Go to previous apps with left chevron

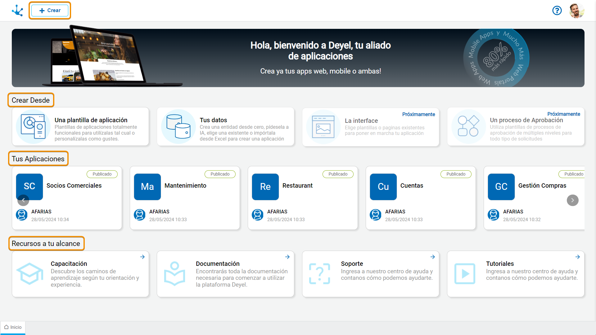pos(23,200)
